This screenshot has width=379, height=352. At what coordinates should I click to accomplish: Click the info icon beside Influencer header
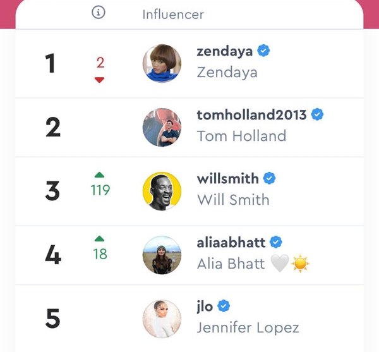99,13
